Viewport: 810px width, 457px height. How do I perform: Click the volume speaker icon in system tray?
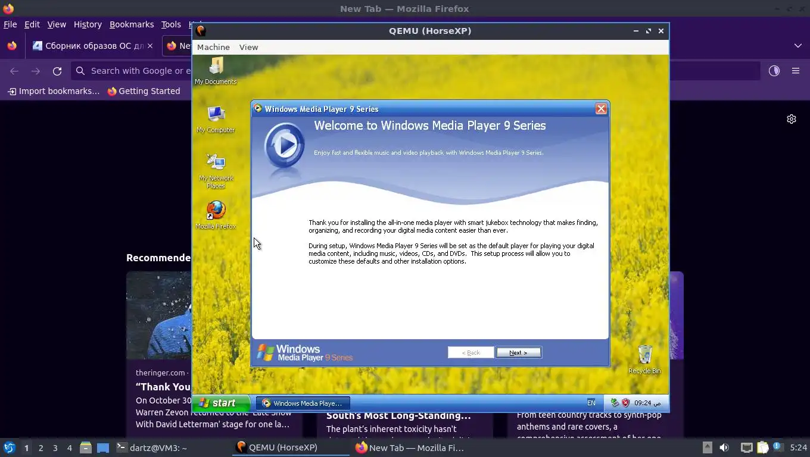724,447
